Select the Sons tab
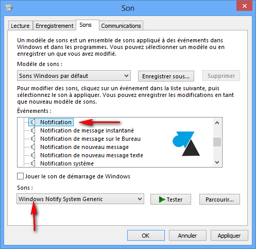This screenshot has height=249, width=256. (x=88, y=25)
